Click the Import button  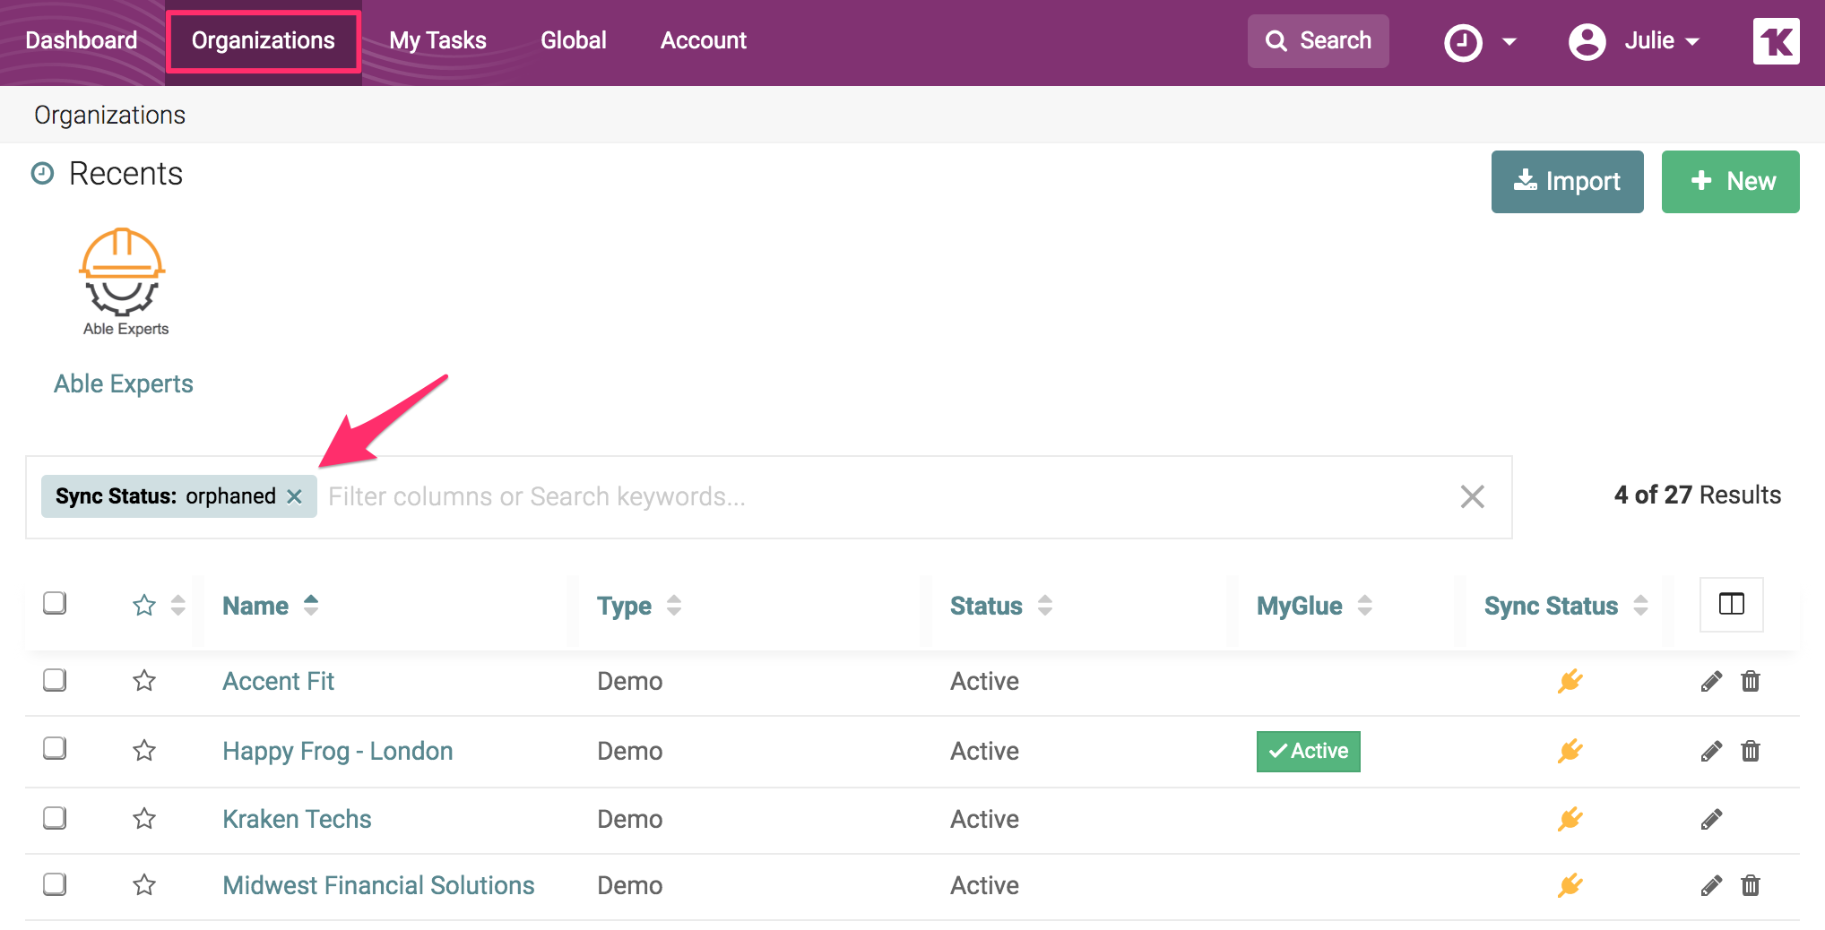point(1567,182)
